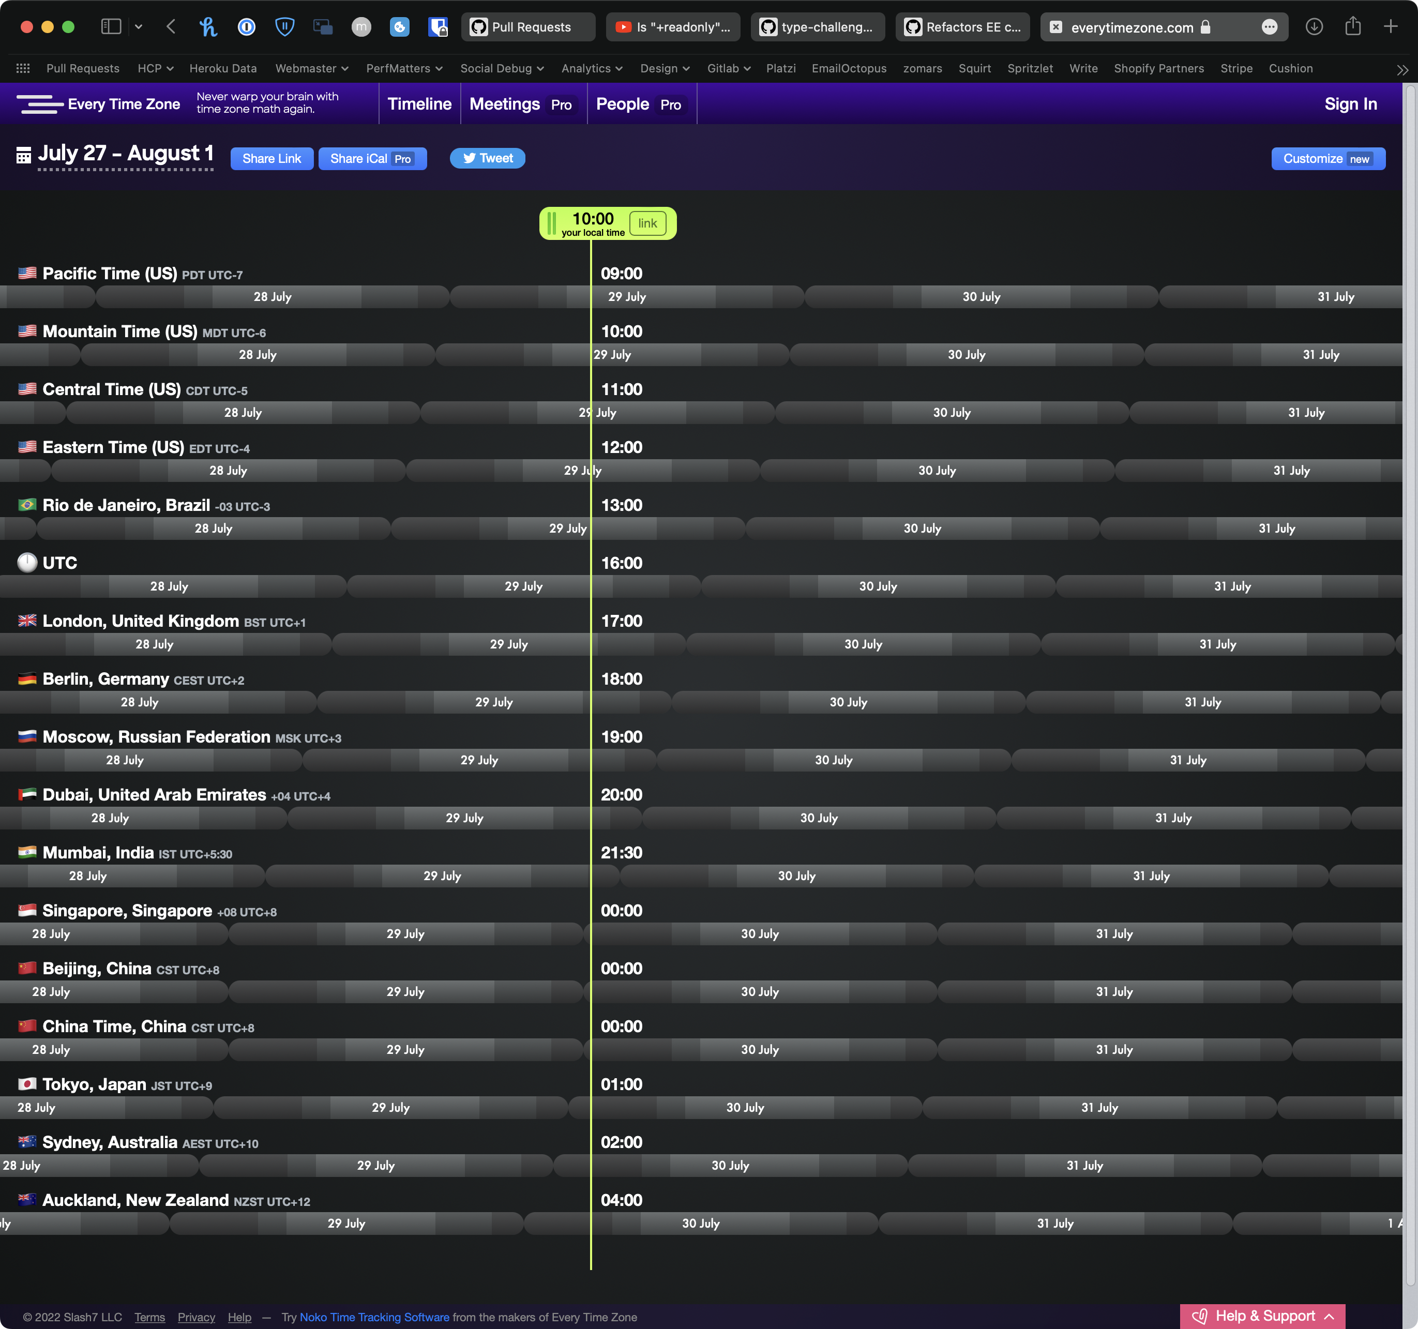Click the 1Password extension icon

coord(246,27)
